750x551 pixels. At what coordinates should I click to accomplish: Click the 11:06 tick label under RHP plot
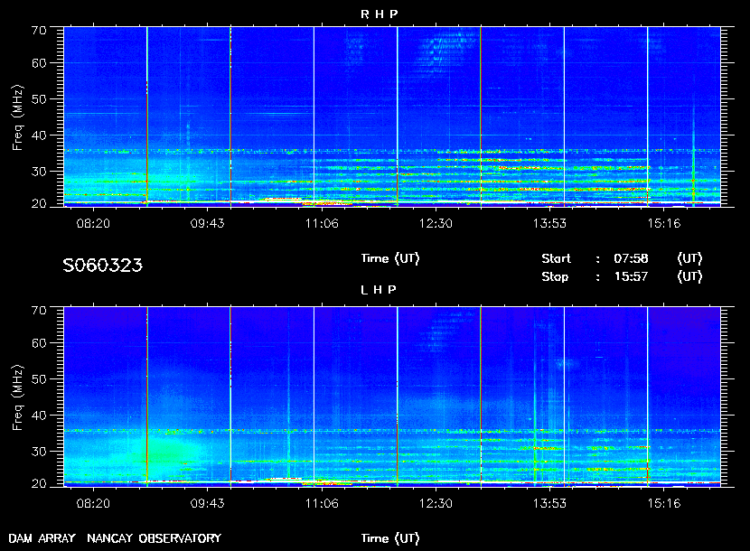click(322, 223)
